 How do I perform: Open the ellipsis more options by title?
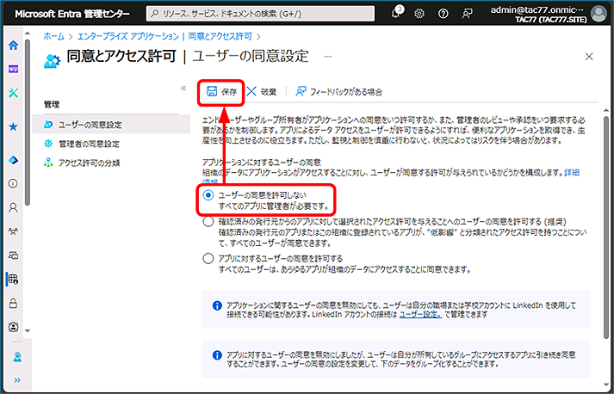tap(328, 57)
